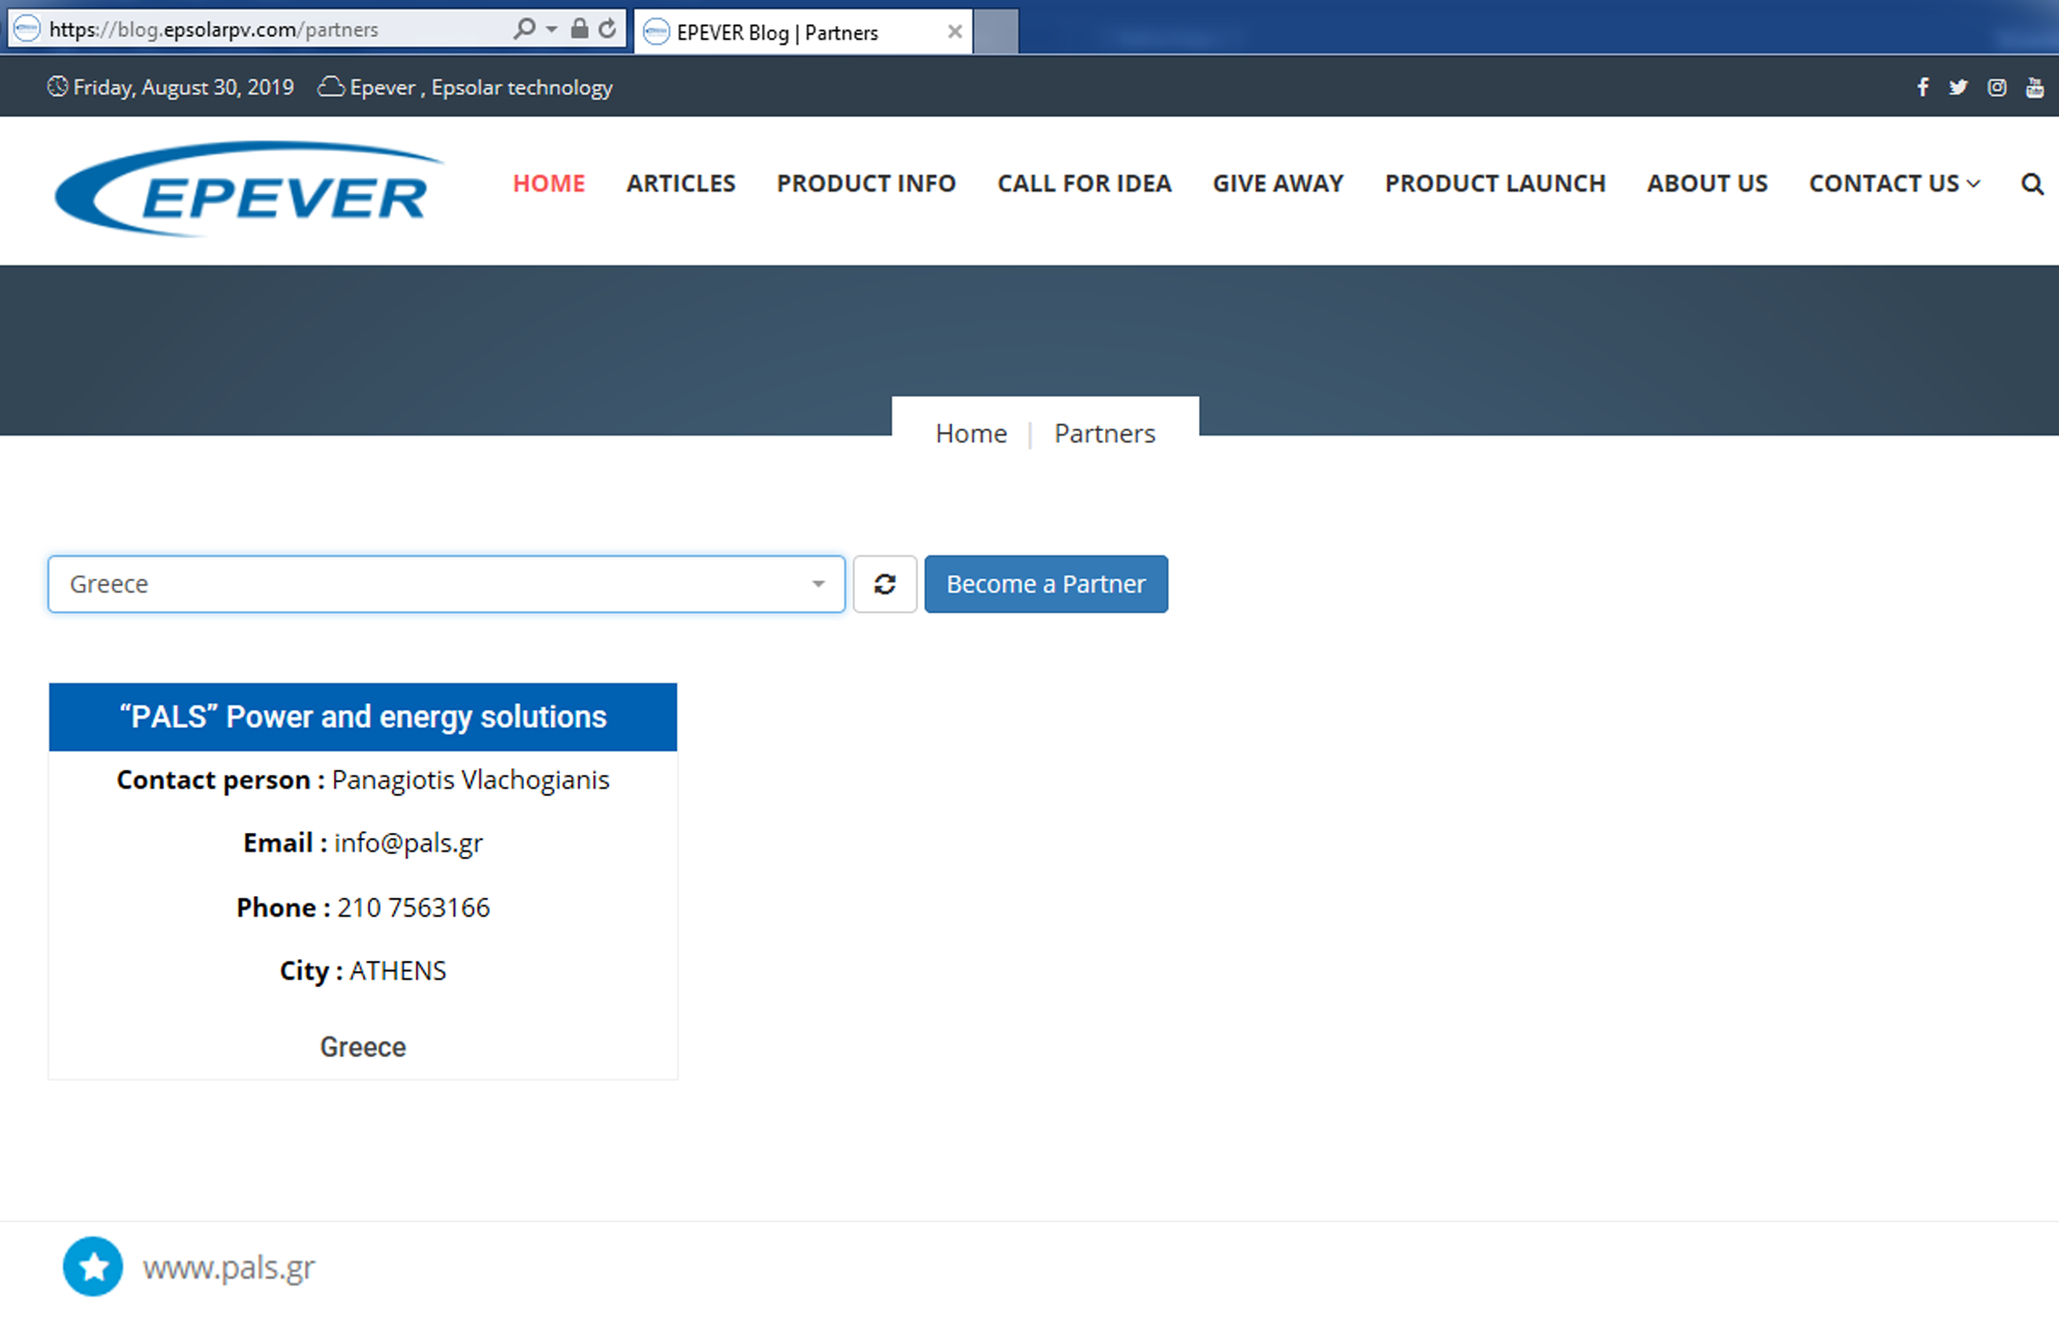Open the address bar autocomplete dropdown arrow

(x=551, y=29)
